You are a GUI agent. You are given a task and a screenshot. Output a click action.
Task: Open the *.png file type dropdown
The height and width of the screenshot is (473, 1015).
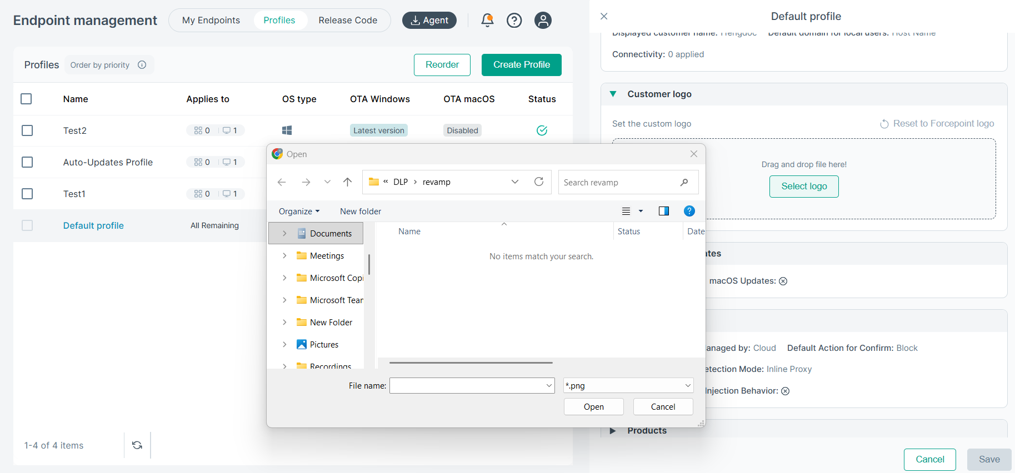(628, 385)
